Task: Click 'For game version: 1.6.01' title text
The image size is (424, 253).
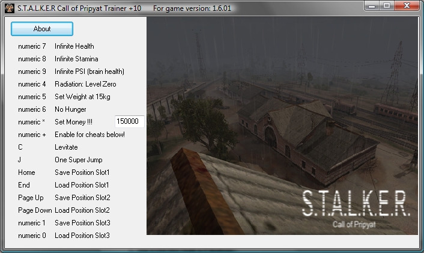Action: pos(192,8)
